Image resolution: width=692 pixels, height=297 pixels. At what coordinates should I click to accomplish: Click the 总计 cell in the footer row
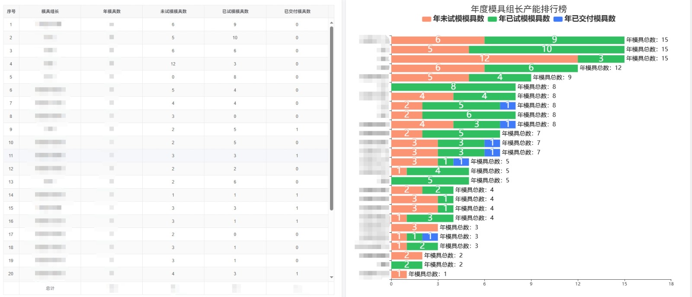[x=50, y=288]
